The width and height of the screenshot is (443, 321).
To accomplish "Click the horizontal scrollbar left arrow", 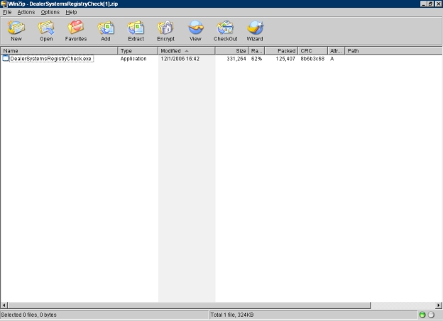I will (4, 305).
